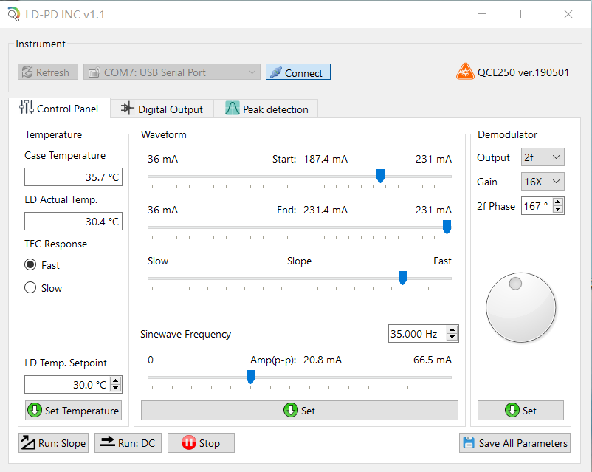Viewport: 592px width, 472px height.
Task: Switch to the Digital Output tab
Action: click(x=162, y=109)
